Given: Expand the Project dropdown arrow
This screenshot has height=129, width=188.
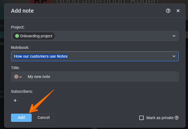Looking at the screenshot, I should coord(174,36).
